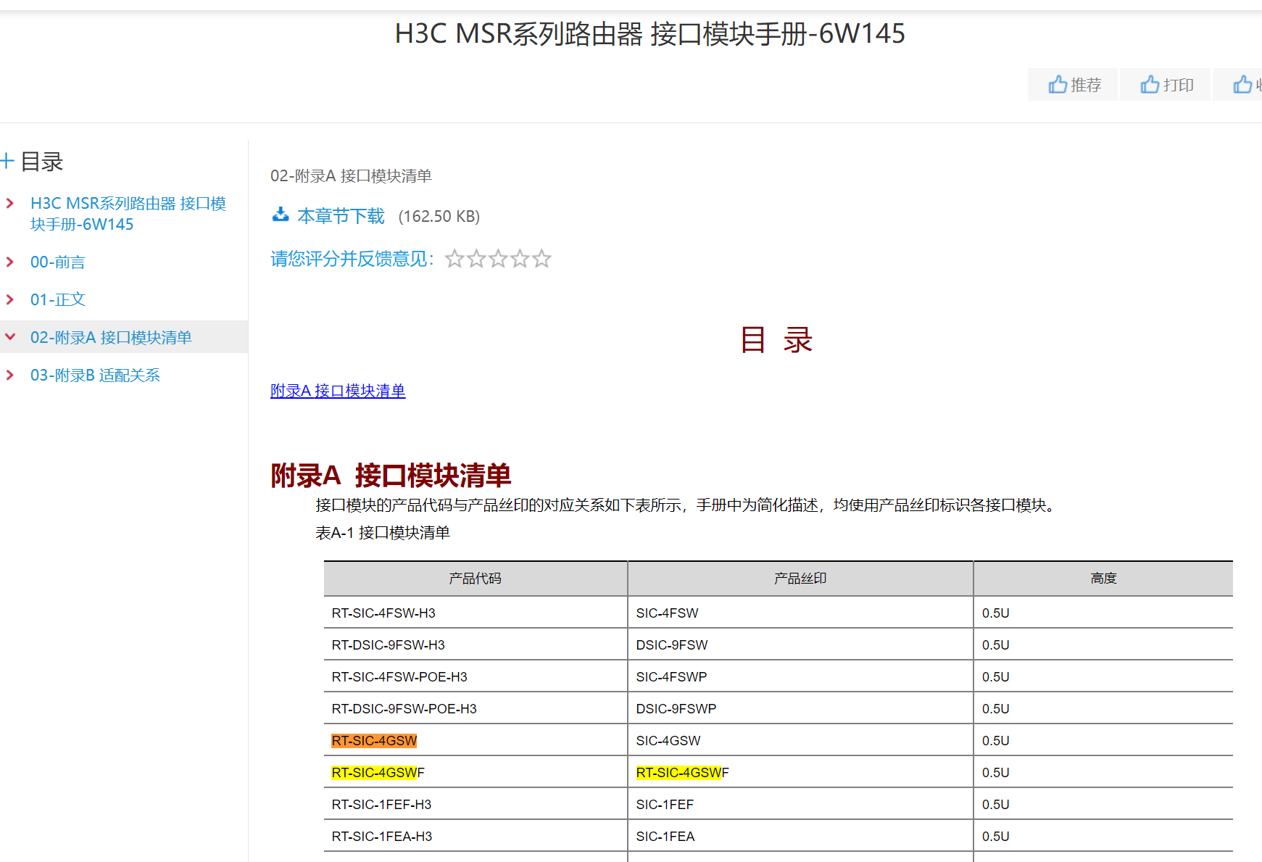Image resolution: width=1262 pixels, height=862 pixels.
Task: Collapse the 02-附录A 接口模块清单 chevron
Action: tap(10, 337)
